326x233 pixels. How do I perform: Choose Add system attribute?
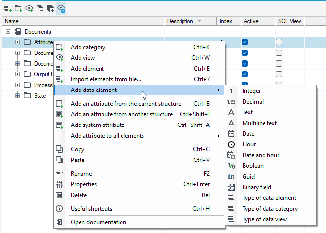click(139, 125)
